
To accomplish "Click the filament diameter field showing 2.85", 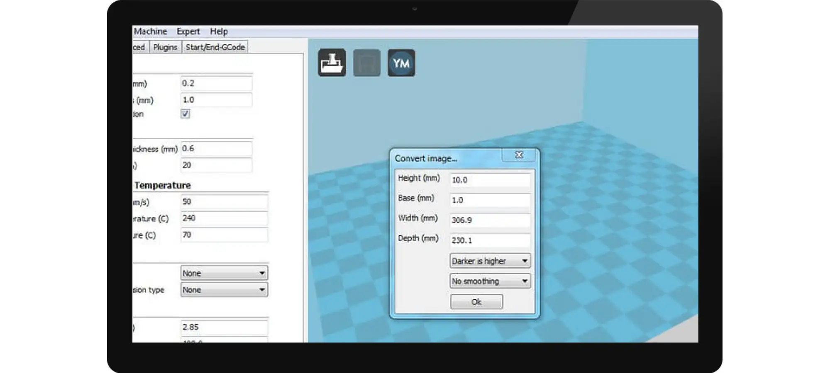I will point(224,327).
